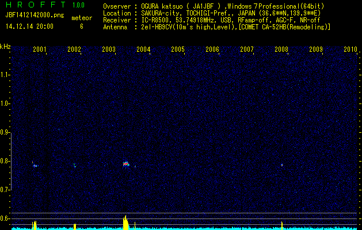
Task: Click the 0.7 kHz axis label
Action: tap(5, 190)
